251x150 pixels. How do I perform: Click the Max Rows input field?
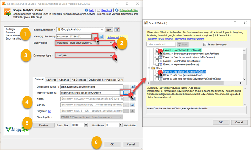(x=113, y=125)
